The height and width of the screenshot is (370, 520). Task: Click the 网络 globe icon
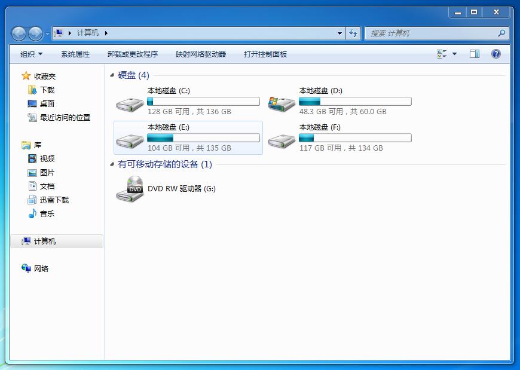point(26,268)
